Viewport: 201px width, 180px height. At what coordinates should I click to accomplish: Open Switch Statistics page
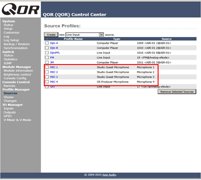click(10, 59)
